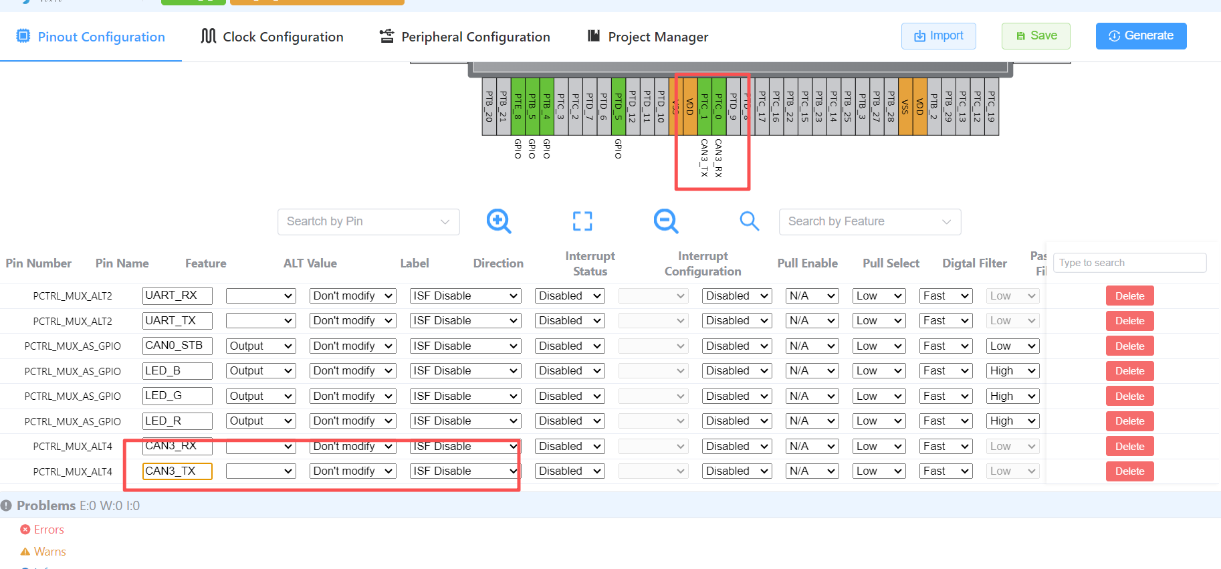Delete the CAN3_TX pin row
Viewport: 1221px width, 569px height.
[x=1129, y=471]
